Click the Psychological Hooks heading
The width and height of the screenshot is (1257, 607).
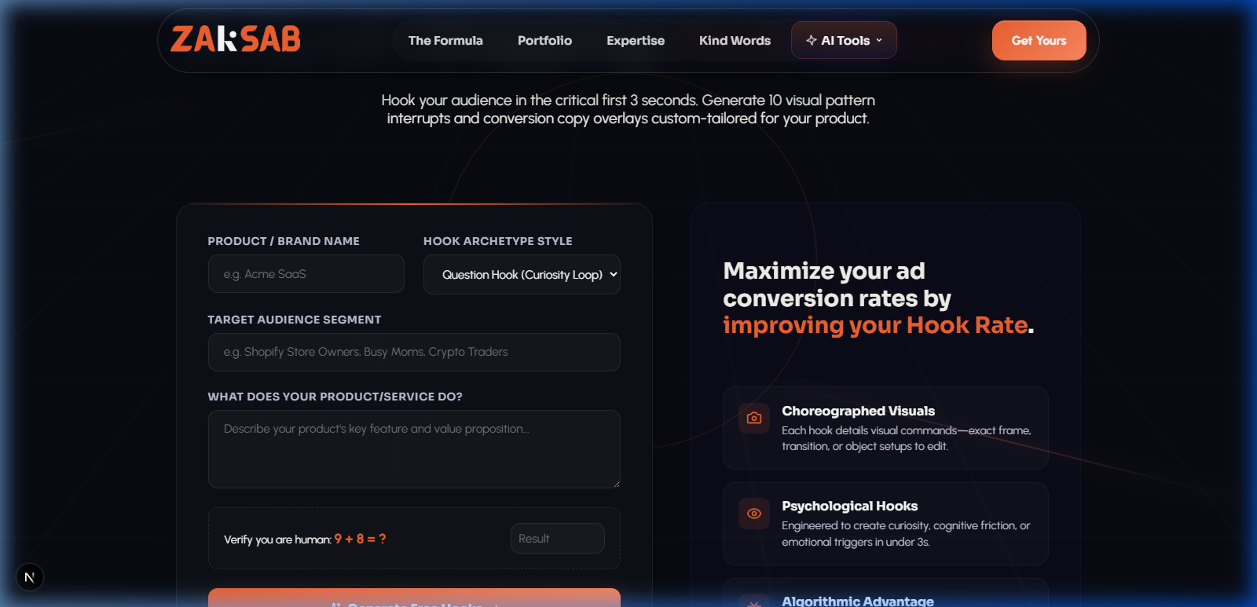click(849, 506)
